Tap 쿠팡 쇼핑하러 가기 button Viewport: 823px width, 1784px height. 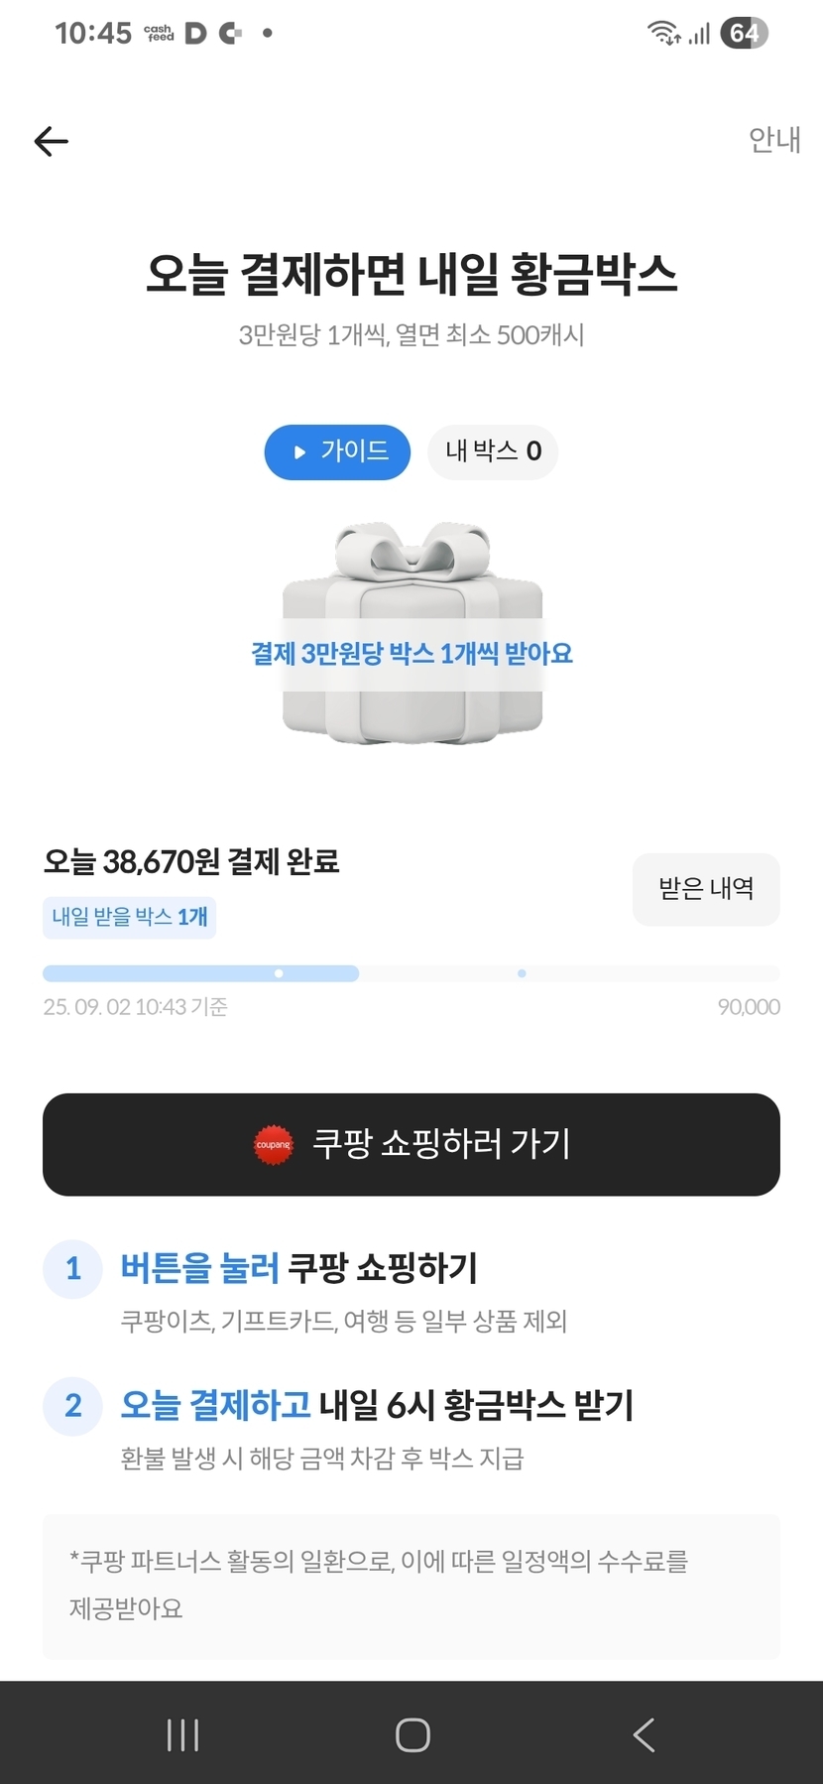tap(411, 1144)
